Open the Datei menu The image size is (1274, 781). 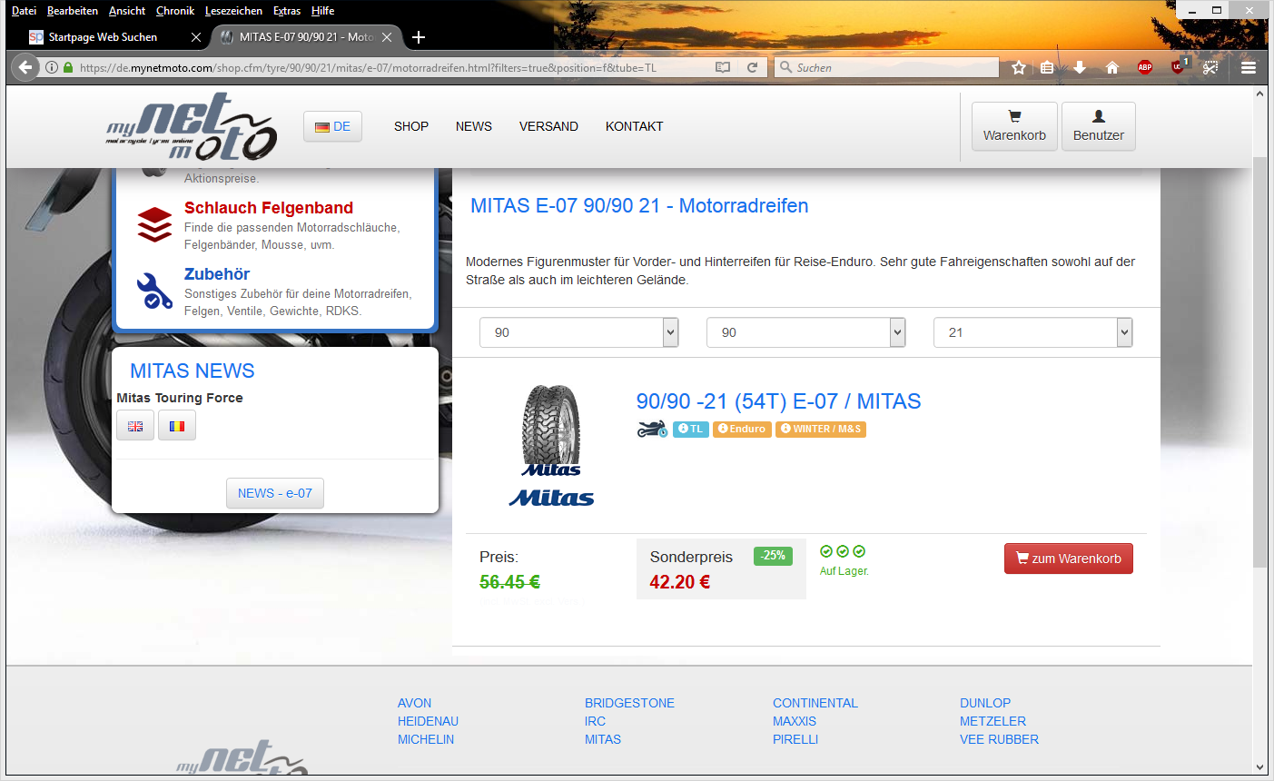24,11
